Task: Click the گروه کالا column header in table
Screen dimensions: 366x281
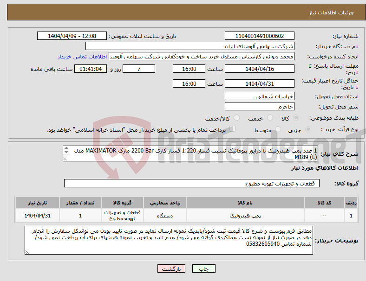Action: 122,203
